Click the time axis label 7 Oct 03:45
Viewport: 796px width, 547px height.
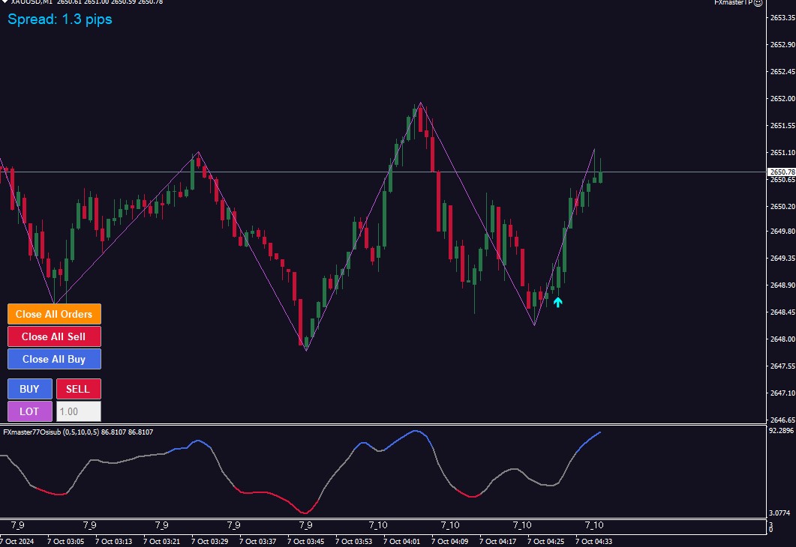305,542
